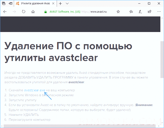The width and height of the screenshot is (164, 128).
Task: Click step Запустите Windows в безопасном режиме
Action: 41,95
